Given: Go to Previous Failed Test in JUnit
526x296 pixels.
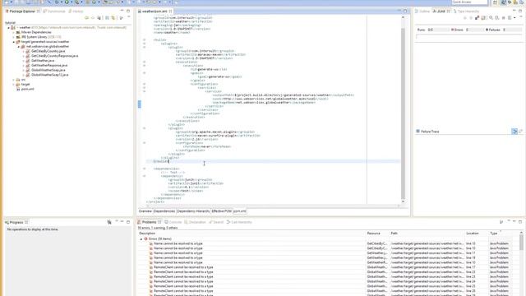Looking at the screenshot, I should point(471,18).
